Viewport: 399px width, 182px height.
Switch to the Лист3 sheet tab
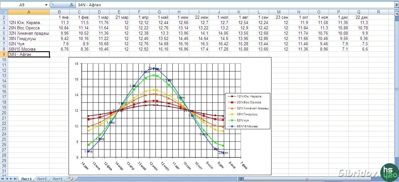click(x=57, y=179)
